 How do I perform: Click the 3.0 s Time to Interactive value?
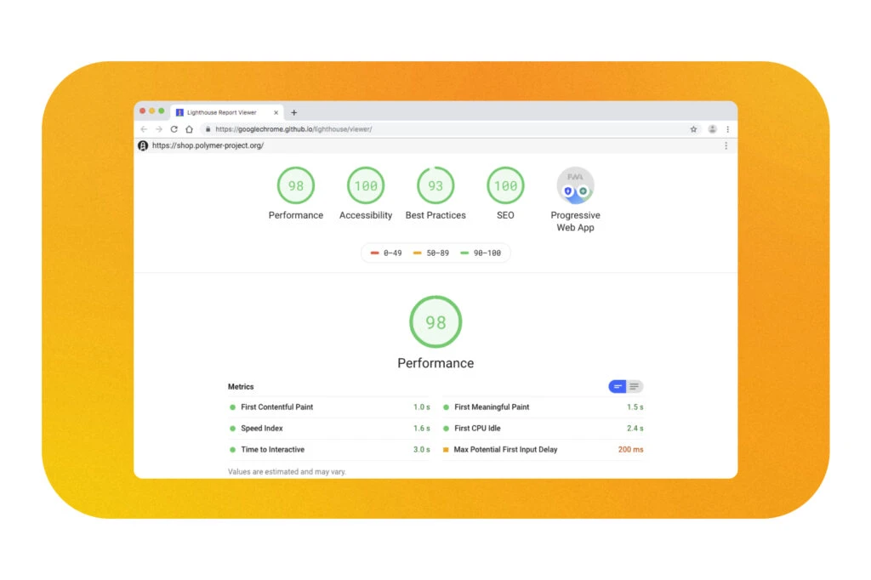pyautogui.click(x=422, y=449)
